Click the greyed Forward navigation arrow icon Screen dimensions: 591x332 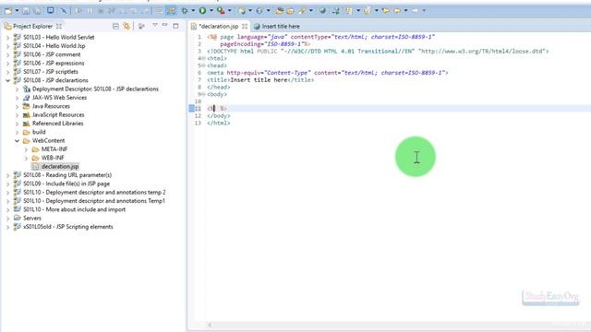click(415, 11)
